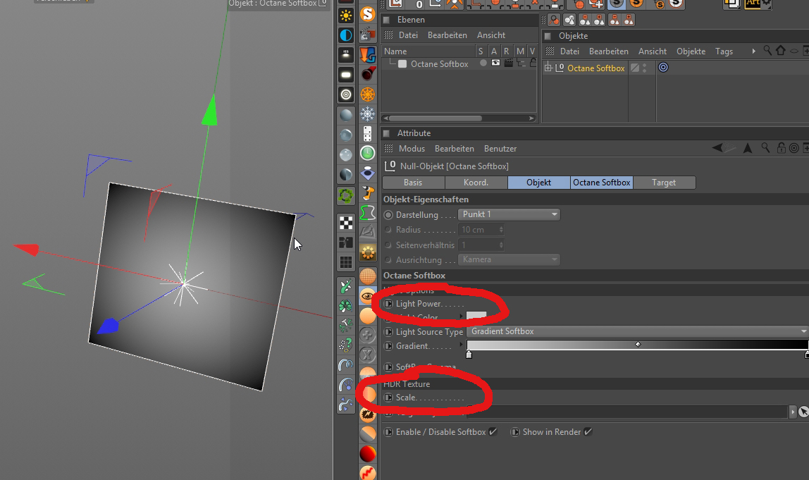Open Tags menu in Objekte panel

pos(724,51)
